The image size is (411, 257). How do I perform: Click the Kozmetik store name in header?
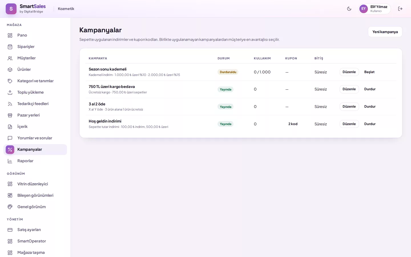pyautogui.click(x=66, y=9)
